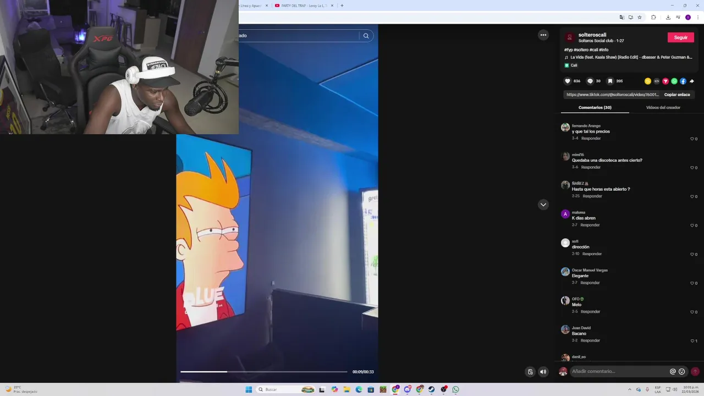Open the three-dot video options menu
The width and height of the screenshot is (704, 396).
pyautogui.click(x=543, y=35)
